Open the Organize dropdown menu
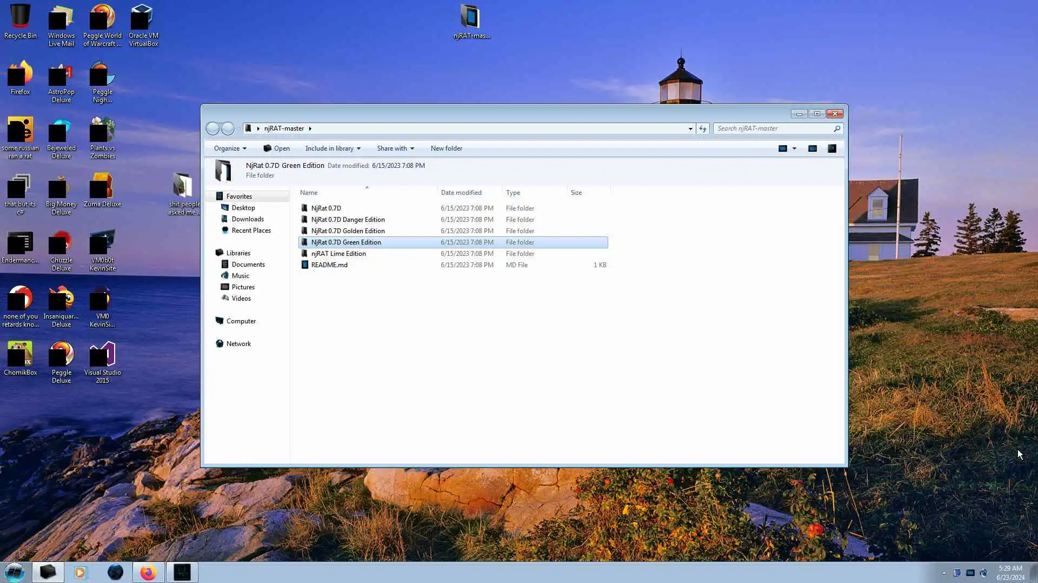The height and width of the screenshot is (583, 1038). (230, 148)
